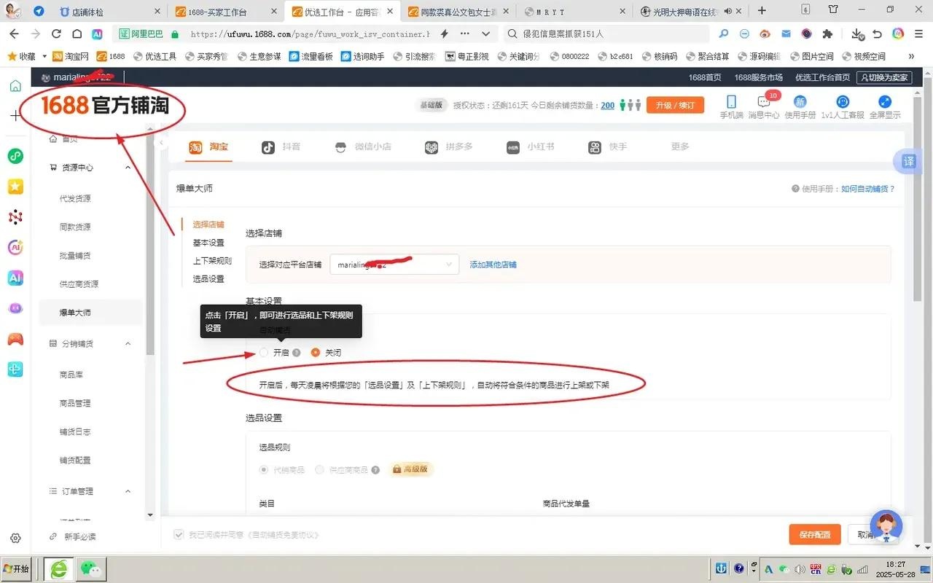Select the 代销商品 radio option
The width and height of the screenshot is (933, 583).
pyautogui.click(x=264, y=470)
